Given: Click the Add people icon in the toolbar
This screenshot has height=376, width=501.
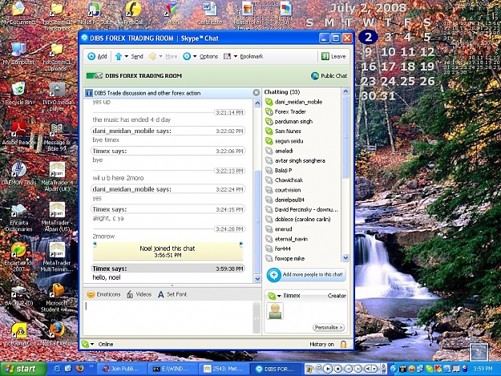Looking at the screenshot, I should click(91, 57).
